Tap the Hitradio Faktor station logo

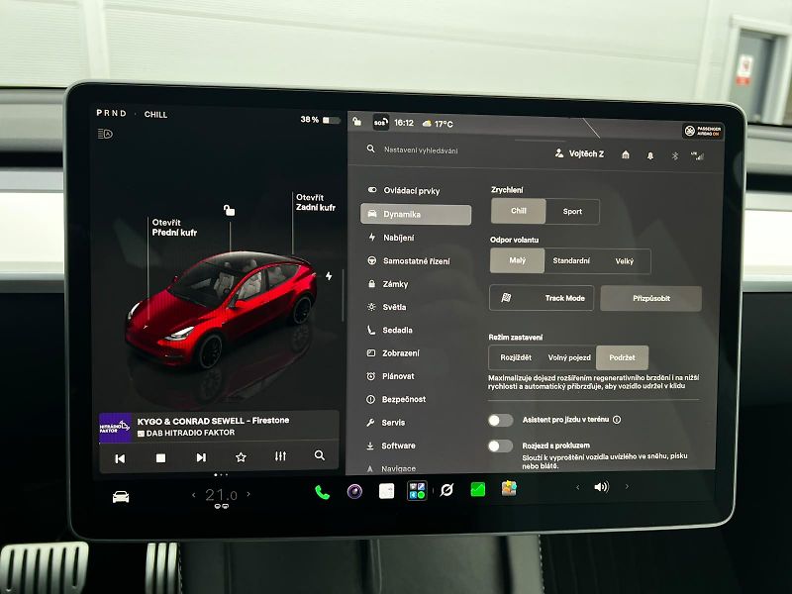(116, 429)
